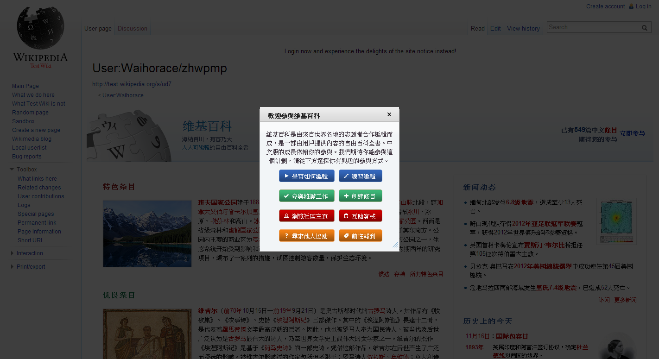Click the mountain lake featured thumbnail

pos(147,233)
